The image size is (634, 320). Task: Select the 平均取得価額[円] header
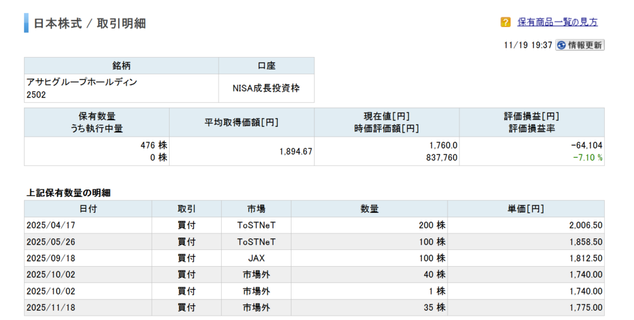tap(241, 122)
